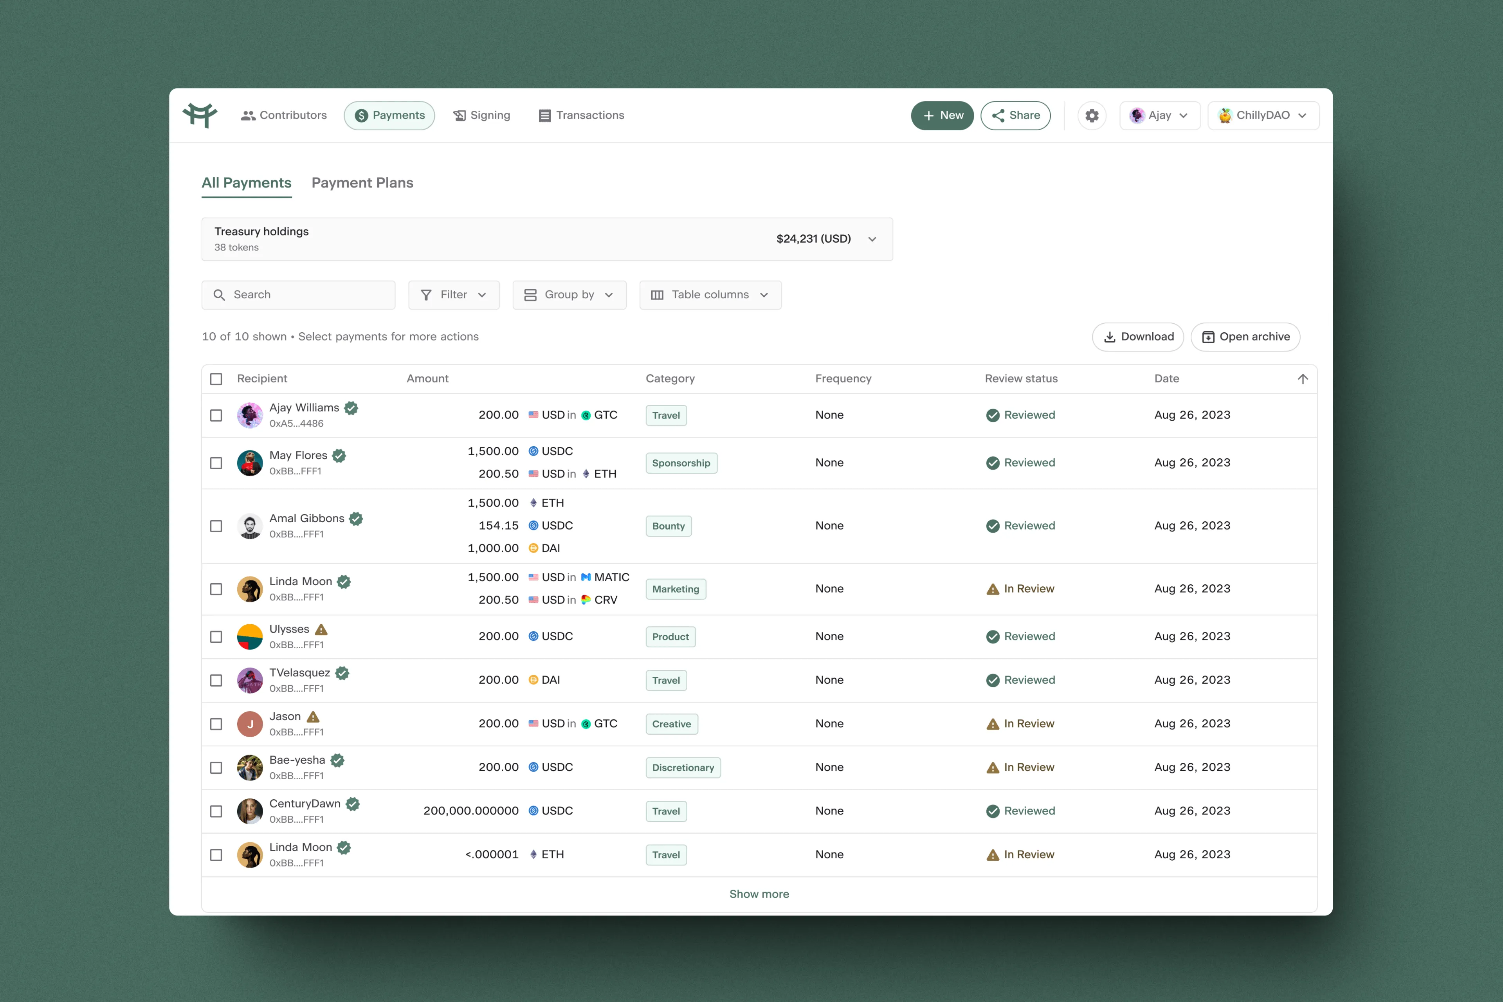Click May Flores' avatar
The width and height of the screenshot is (1503, 1002).
tap(250, 463)
